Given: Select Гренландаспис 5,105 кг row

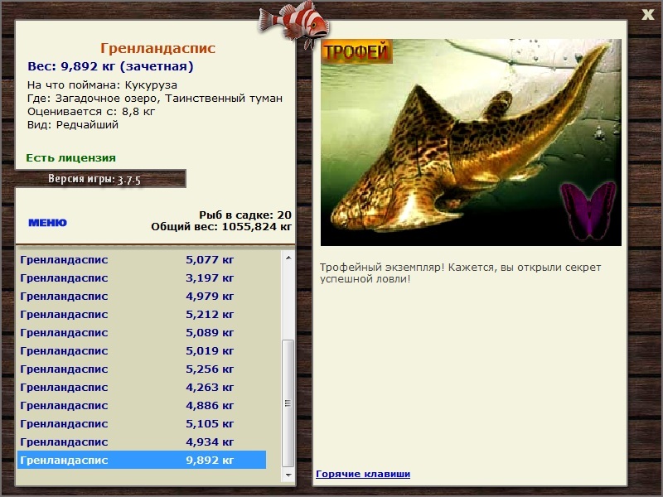Looking at the screenshot, I should 142,423.
